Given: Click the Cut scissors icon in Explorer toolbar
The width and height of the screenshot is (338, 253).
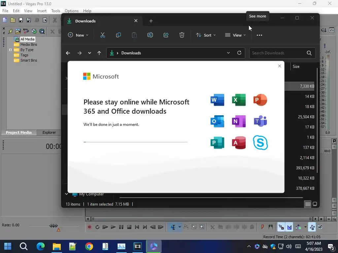Looking at the screenshot, I should pos(103,35).
